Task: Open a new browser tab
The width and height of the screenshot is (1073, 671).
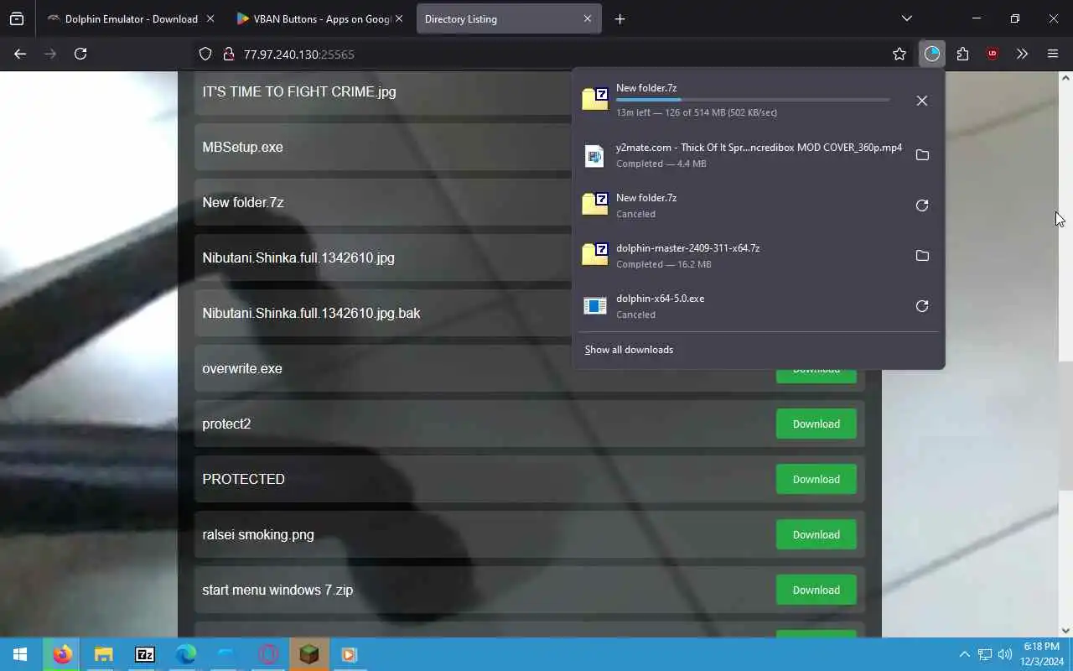Action: 619,18
